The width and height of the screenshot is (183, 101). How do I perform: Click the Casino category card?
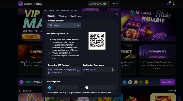pyautogui.click(x=30, y=60)
